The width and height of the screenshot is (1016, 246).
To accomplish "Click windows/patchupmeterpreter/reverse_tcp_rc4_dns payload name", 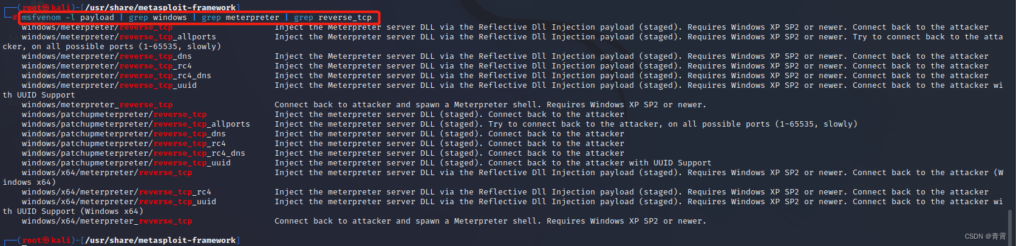I will pyautogui.click(x=134, y=153).
